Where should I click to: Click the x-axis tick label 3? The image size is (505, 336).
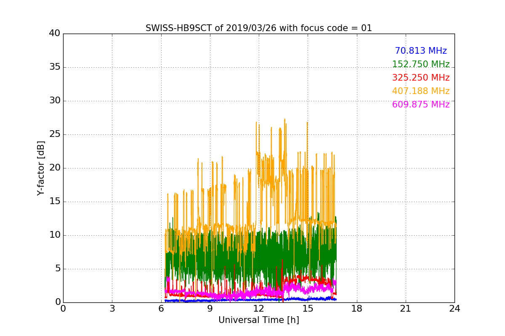point(112,309)
